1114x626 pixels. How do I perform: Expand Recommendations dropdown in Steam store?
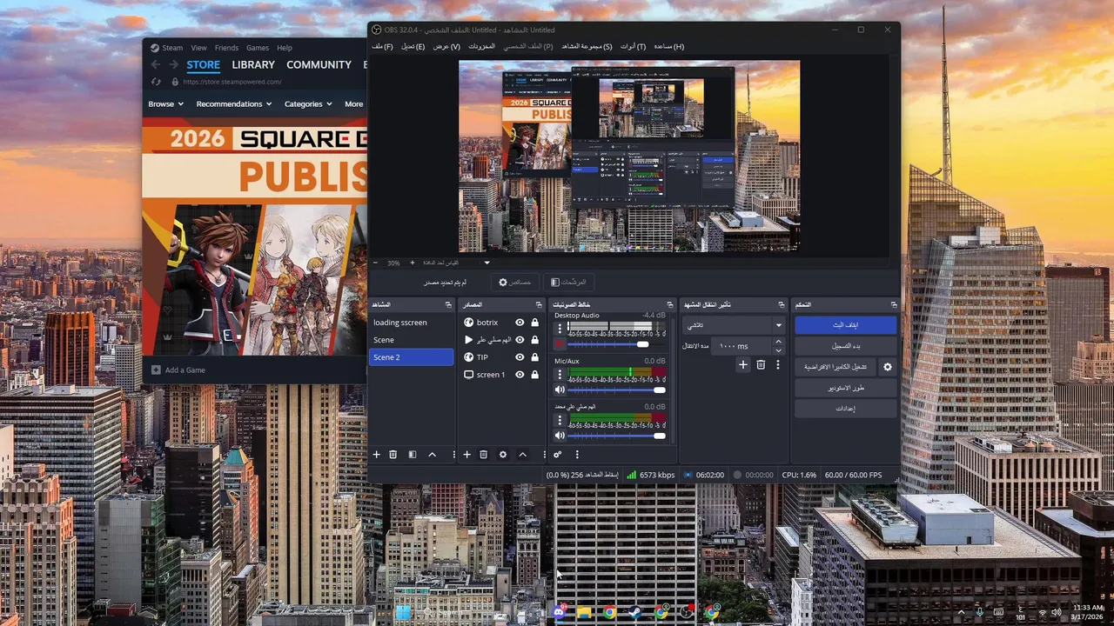tap(234, 103)
